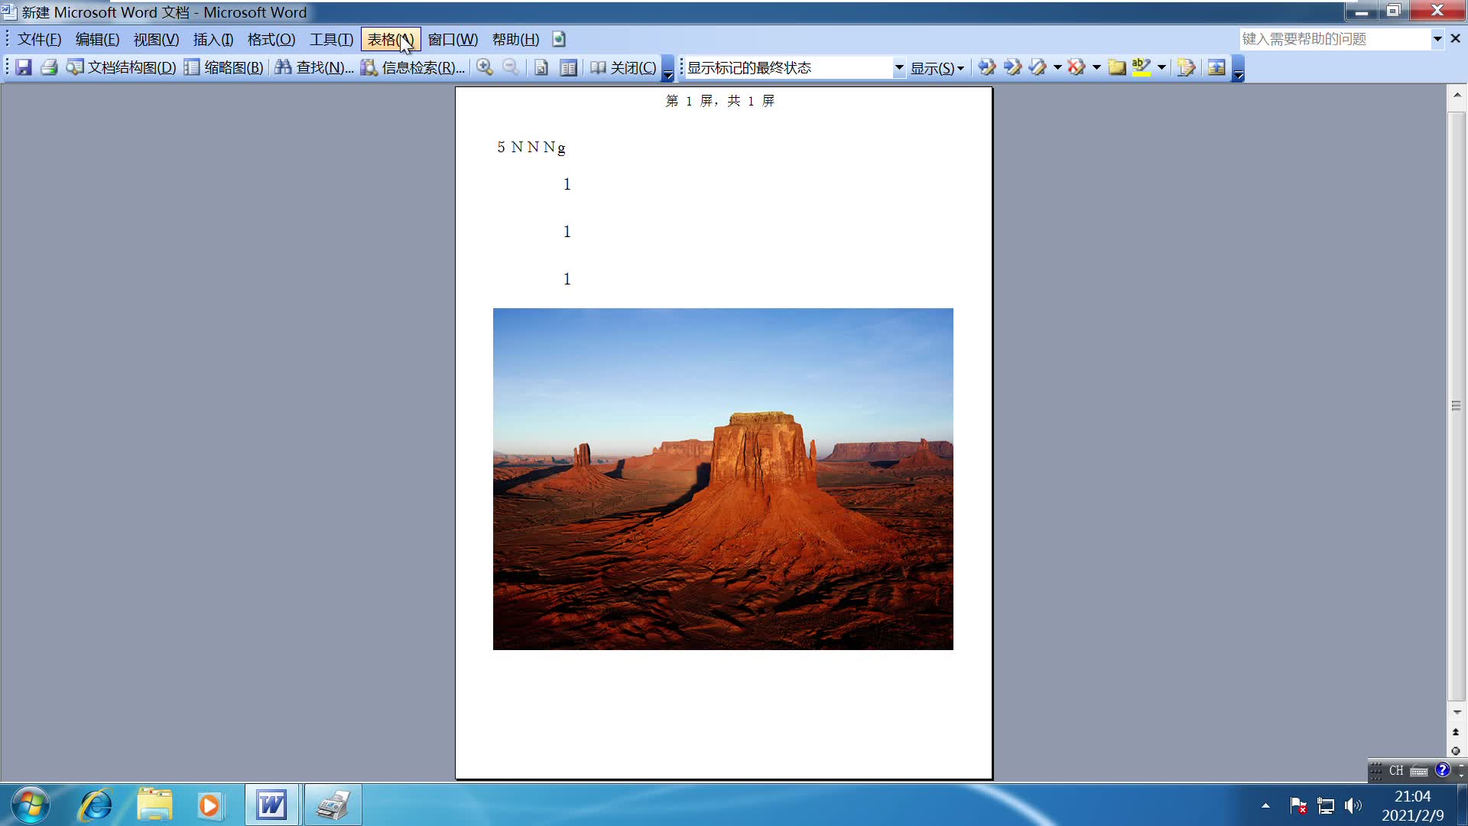Expand the 显示(S) show markup menu
1468x826 pixels.
[937, 67]
